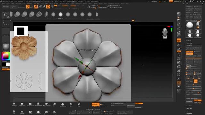Open the Preferences menu

tap(78, 4)
